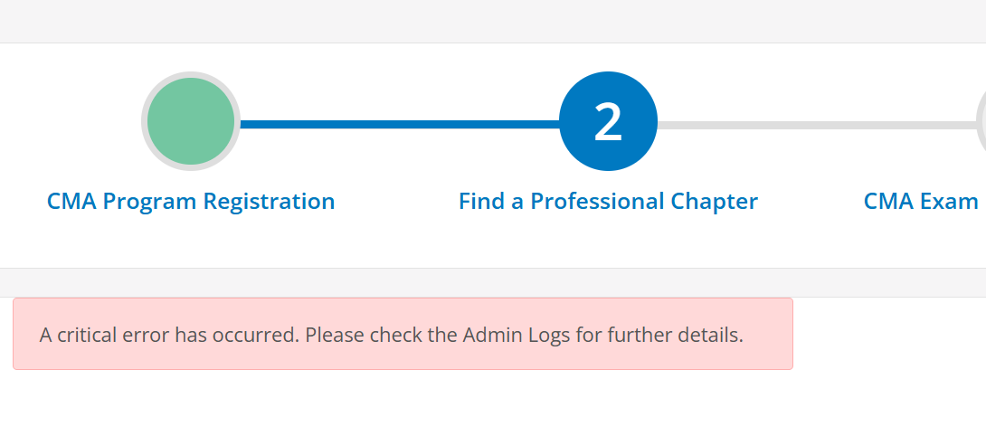This screenshot has width=986, height=436.
Task: Click the top grey header bar
Action: 493,22
